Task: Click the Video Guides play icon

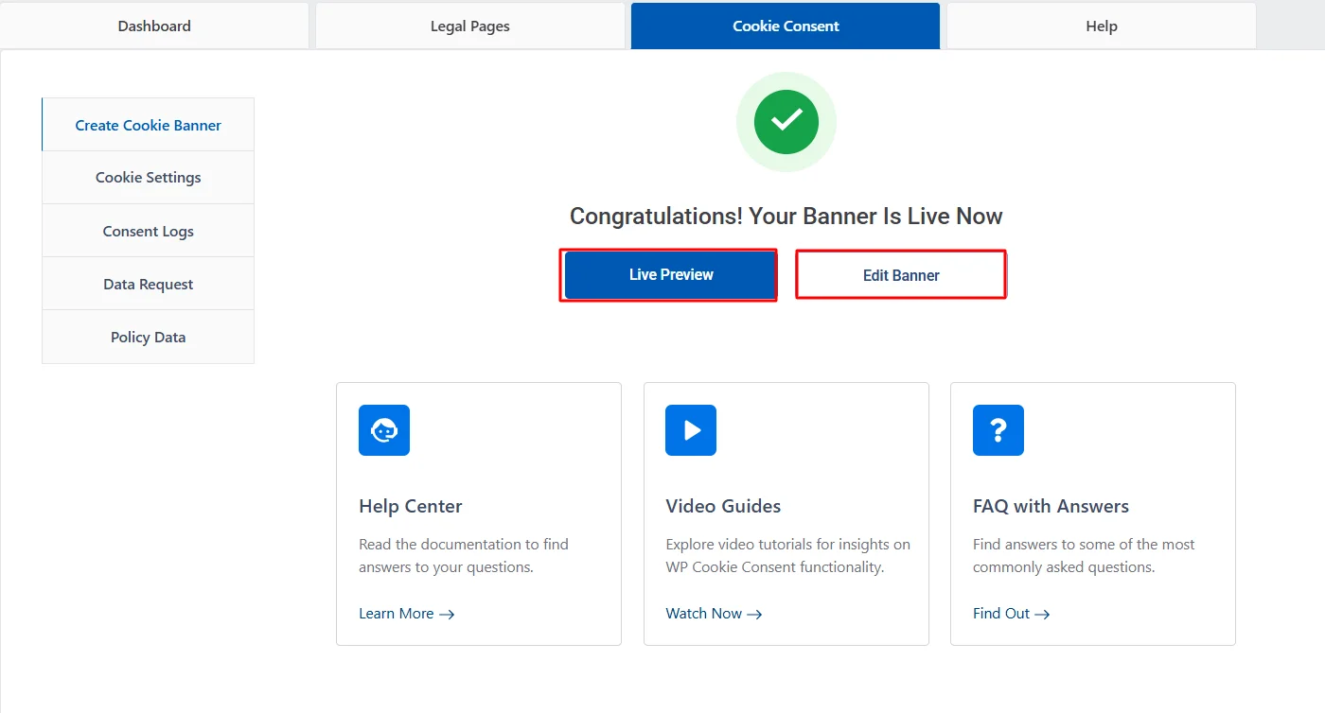Action: coord(691,430)
